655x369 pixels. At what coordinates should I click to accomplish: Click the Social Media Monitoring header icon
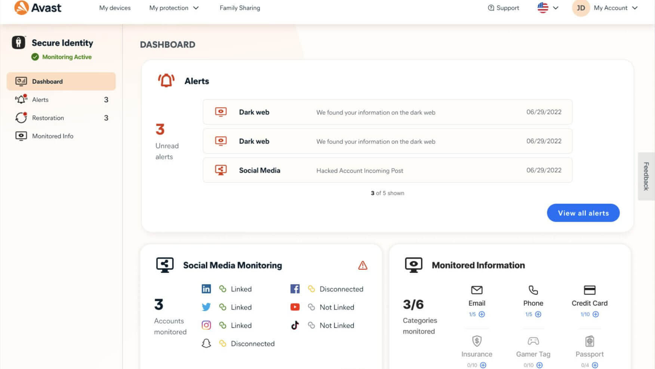pos(165,265)
